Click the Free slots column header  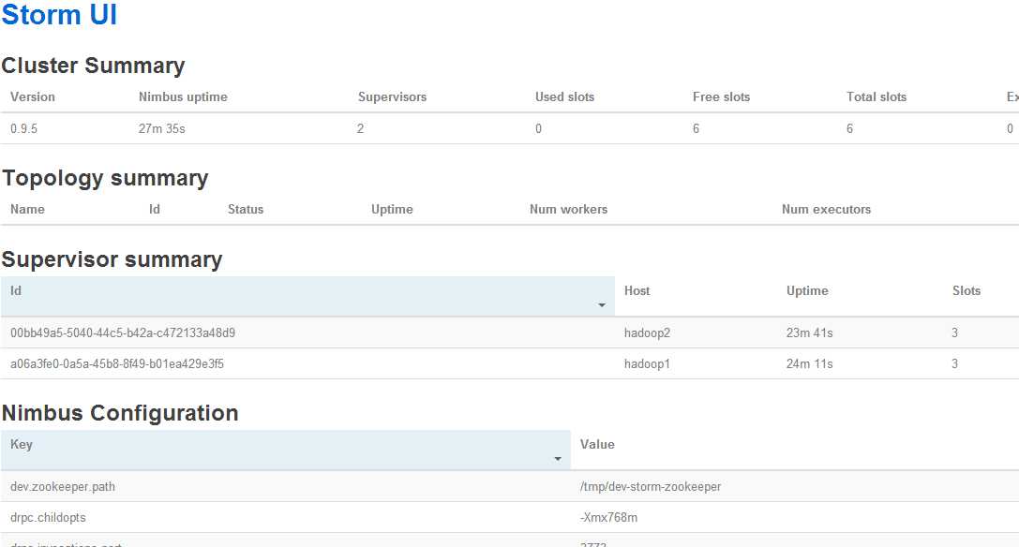pos(721,96)
